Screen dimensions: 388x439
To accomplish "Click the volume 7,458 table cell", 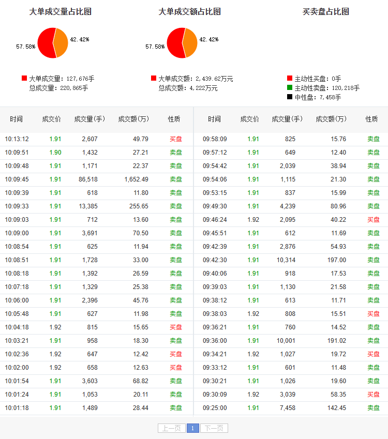I will tap(288, 408).
